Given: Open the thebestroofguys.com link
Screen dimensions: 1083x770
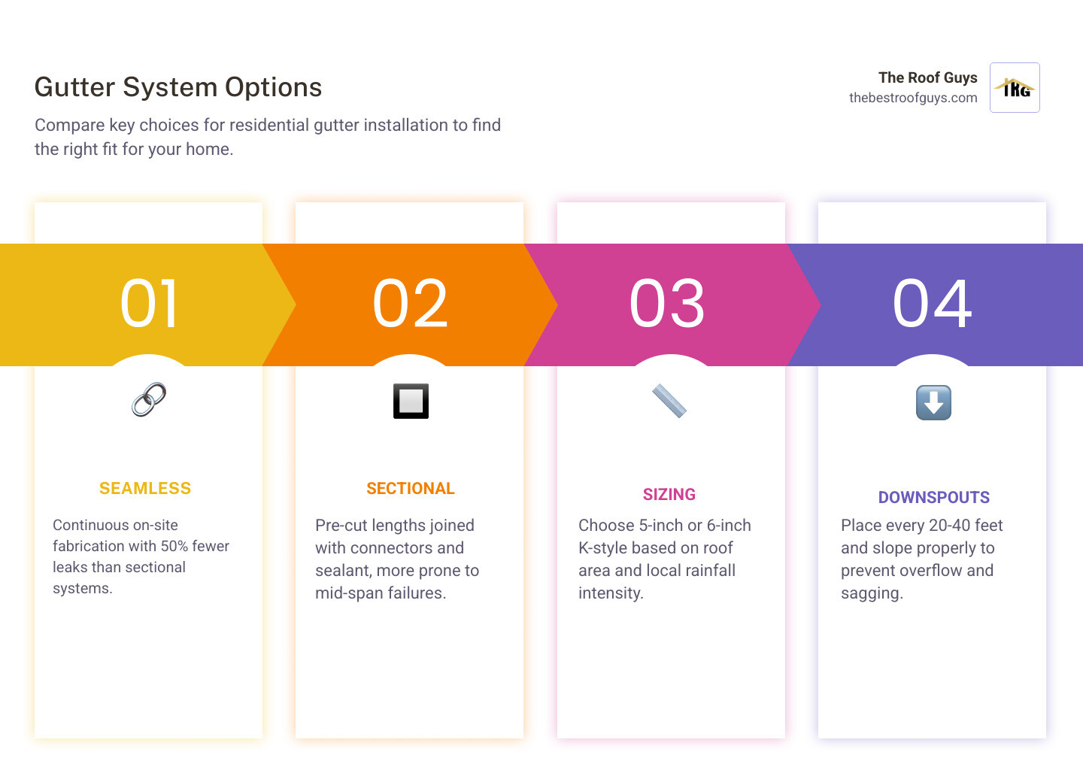Looking at the screenshot, I should [913, 98].
